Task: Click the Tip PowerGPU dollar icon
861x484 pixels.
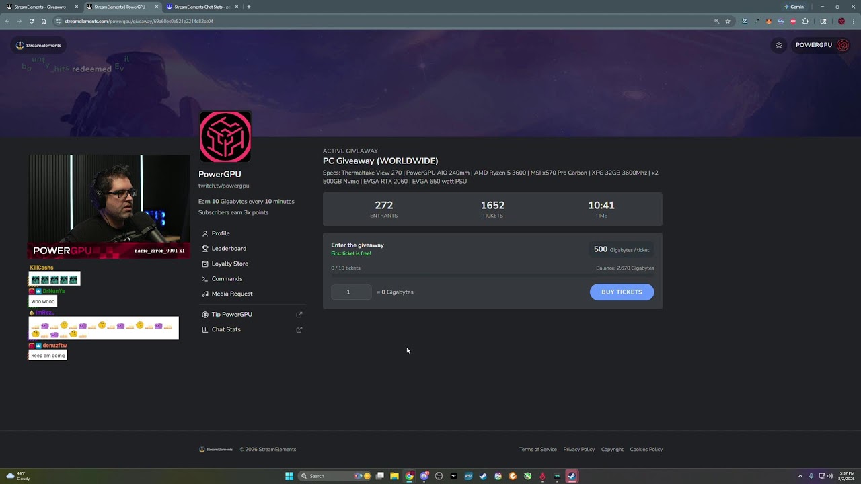Action: click(205, 315)
